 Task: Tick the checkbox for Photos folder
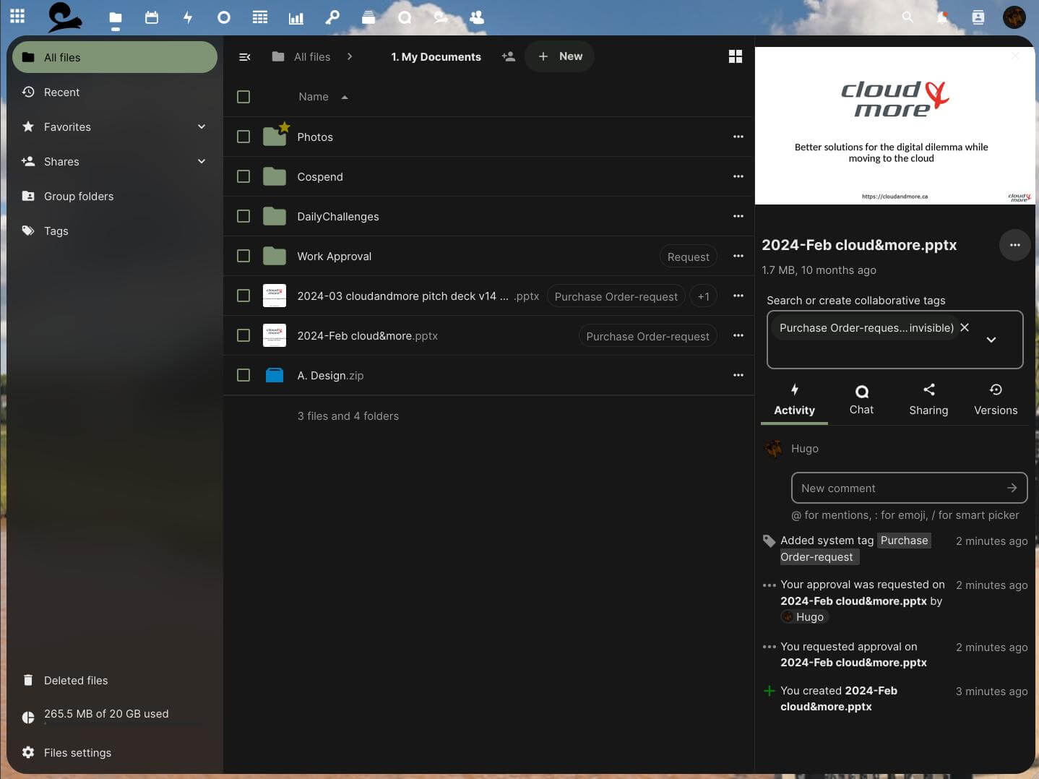pyautogui.click(x=243, y=137)
